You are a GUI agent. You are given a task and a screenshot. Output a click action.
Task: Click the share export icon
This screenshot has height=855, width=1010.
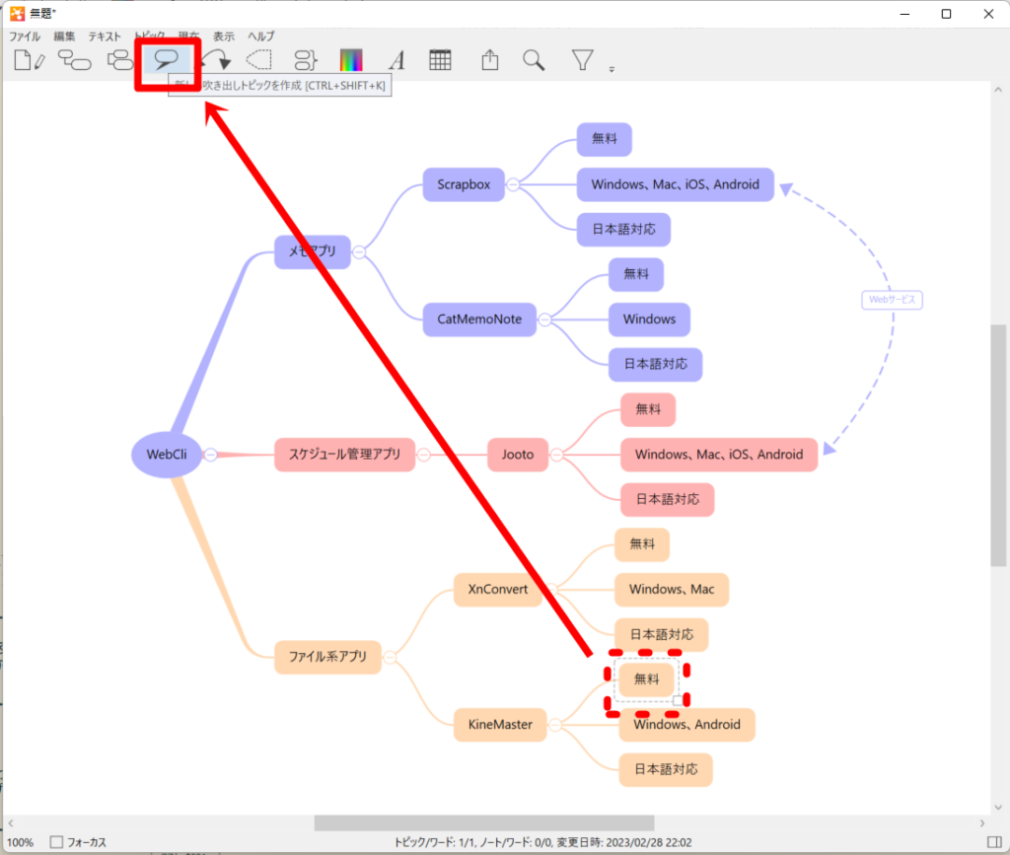[489, 61]
